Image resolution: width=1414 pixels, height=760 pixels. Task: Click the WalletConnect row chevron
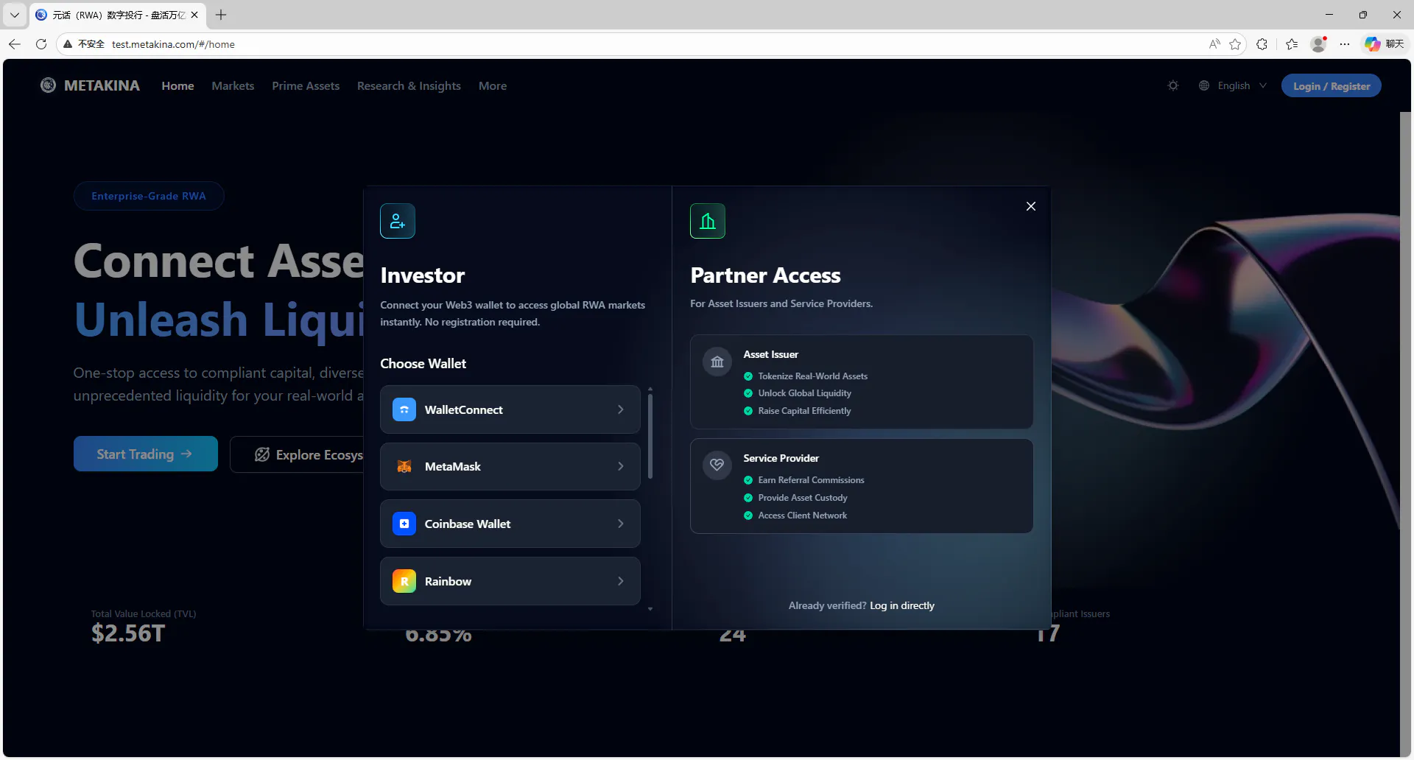click(x=621, y=409)
